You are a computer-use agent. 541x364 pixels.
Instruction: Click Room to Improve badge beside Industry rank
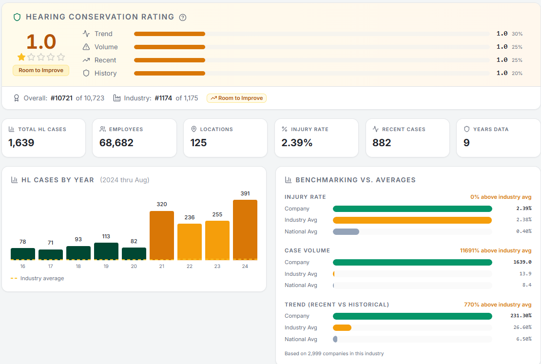236,98
